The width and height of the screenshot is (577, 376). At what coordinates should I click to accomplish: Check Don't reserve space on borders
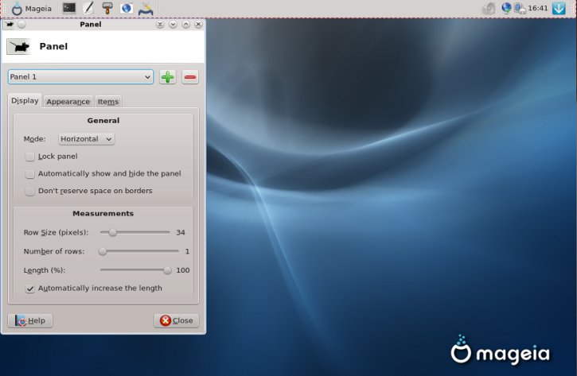click(x=29, y=191)
